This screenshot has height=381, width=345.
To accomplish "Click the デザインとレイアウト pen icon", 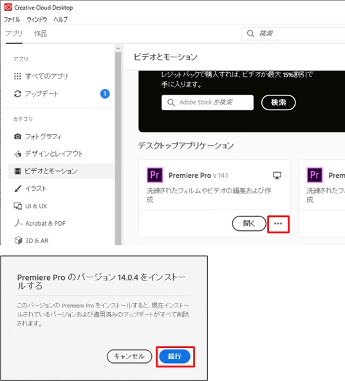I will 17,154.
